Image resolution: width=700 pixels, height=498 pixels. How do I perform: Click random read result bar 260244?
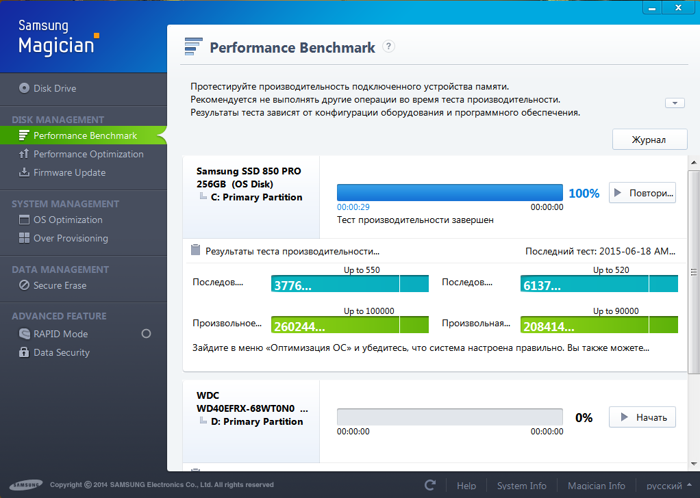[x=349, y=325]
